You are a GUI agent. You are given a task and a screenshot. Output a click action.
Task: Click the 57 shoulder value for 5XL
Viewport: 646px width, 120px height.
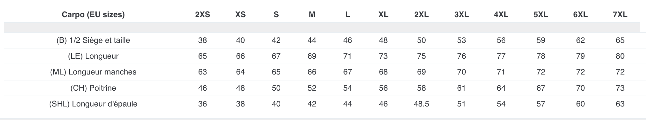(x=541, y=104)
